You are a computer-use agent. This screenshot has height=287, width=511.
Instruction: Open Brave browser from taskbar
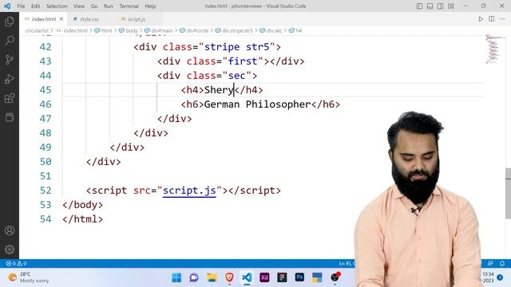click(x=229, y=277)
